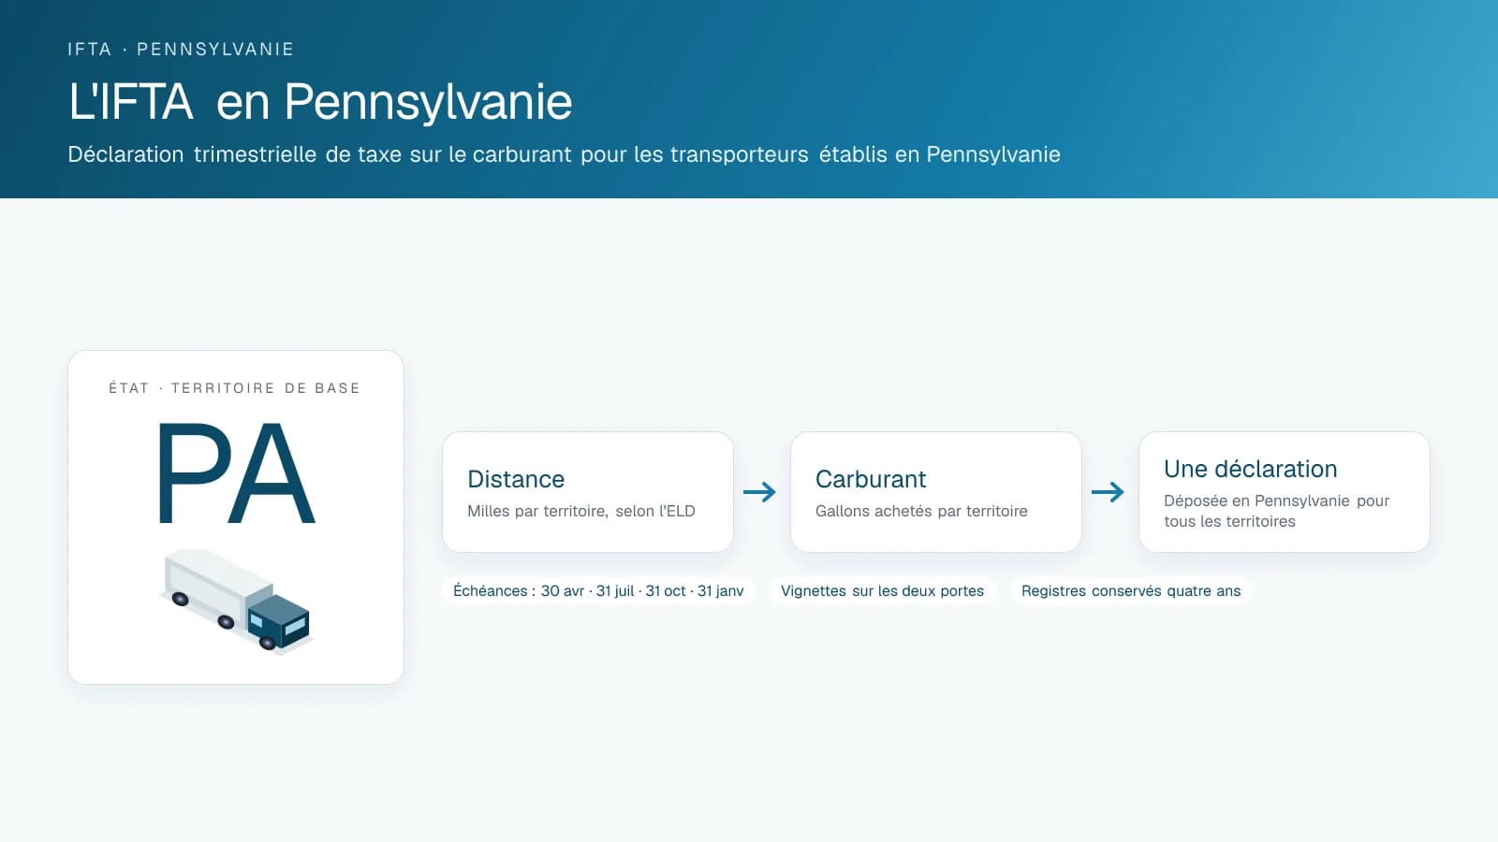Click the arrow between Distance and Carburant

(760, 492)
